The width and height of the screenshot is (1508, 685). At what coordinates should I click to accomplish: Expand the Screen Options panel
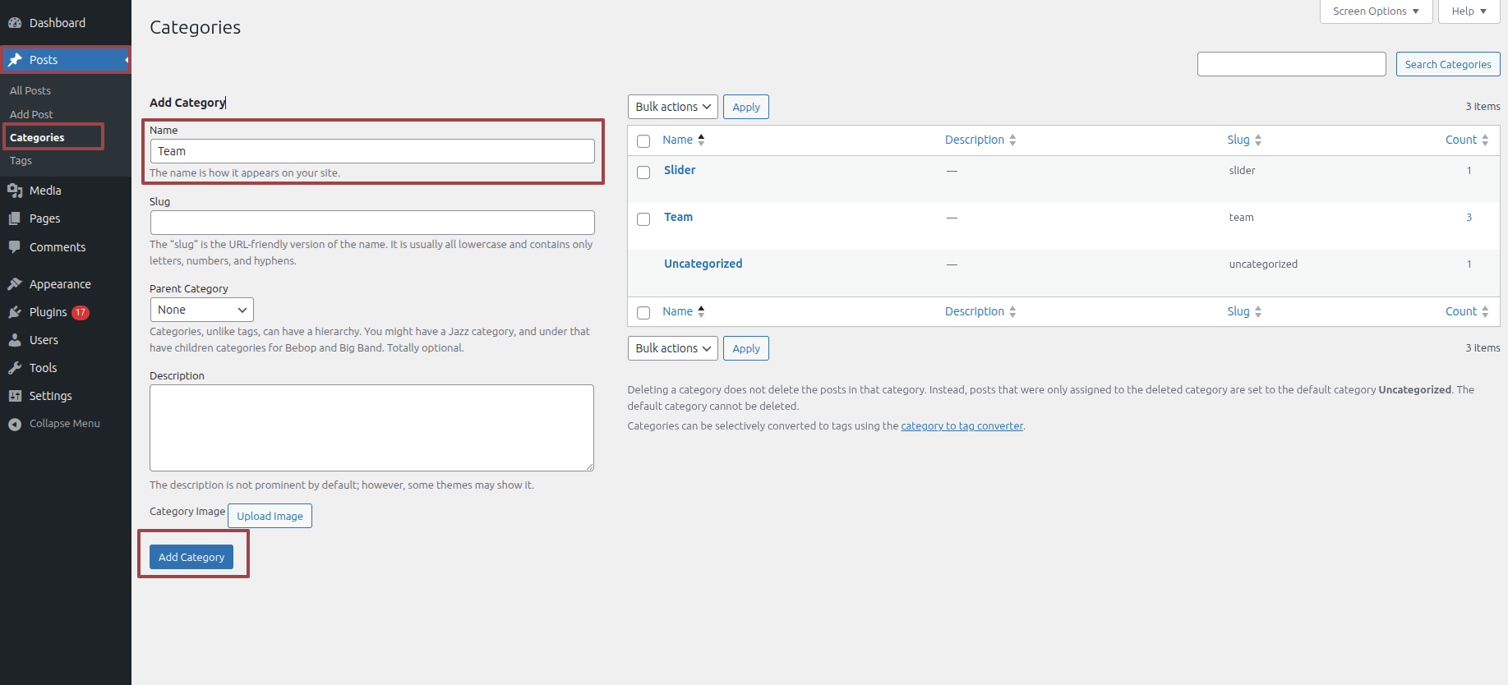(1376, 11)
